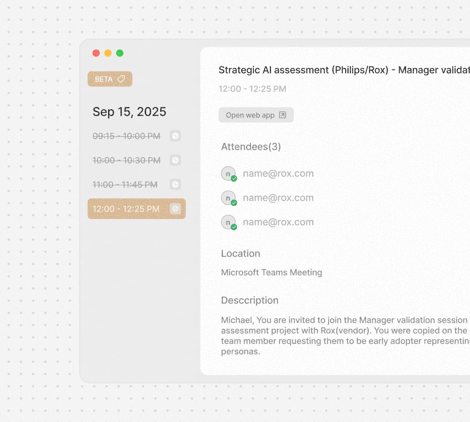Viewport: 470px width, 422px height.
Task: Click the top attendee's avatar
Action: tap(228, 174)
